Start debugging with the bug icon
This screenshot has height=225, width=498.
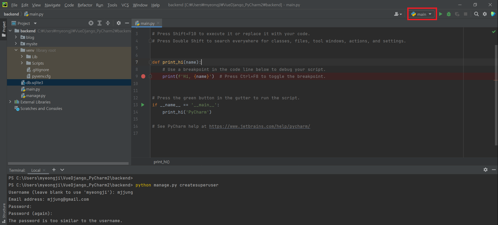[449, 14]
